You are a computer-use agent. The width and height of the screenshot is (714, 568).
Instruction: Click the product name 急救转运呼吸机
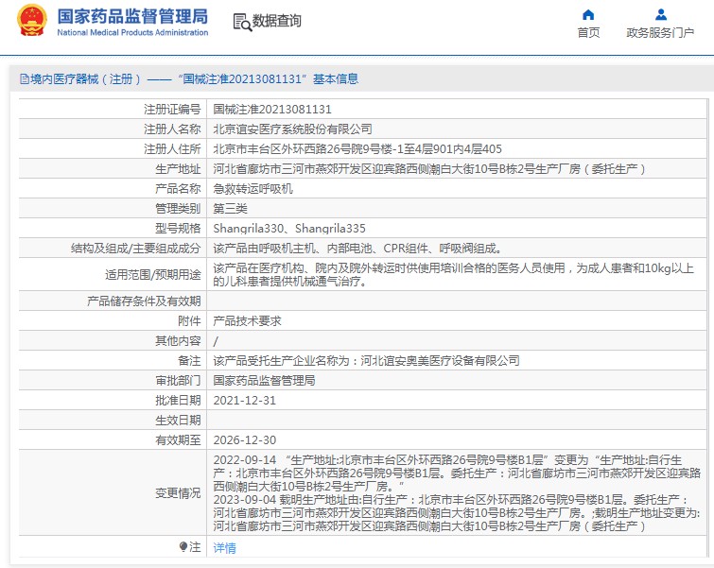(253, 188)
